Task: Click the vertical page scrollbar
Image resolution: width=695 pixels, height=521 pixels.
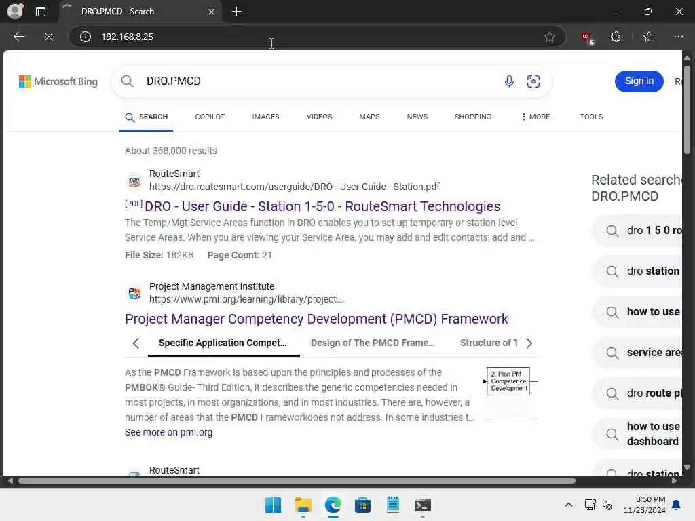Action: [x=687, y=110]
